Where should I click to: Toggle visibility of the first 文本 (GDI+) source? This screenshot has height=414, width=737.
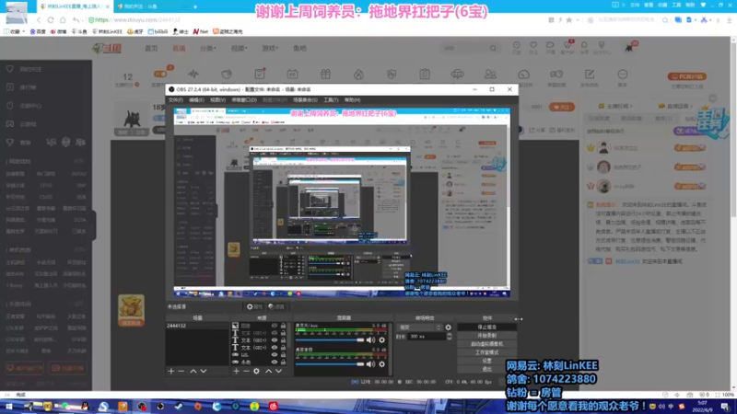pyautogui.click(x=275, y=333)
